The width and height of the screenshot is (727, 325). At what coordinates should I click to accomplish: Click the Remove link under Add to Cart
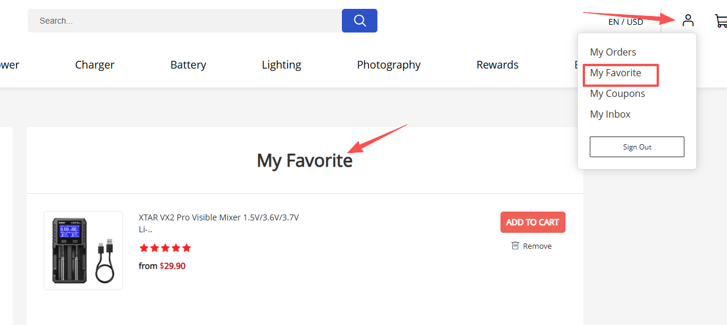pyautogui.click(x=537, y=246)
